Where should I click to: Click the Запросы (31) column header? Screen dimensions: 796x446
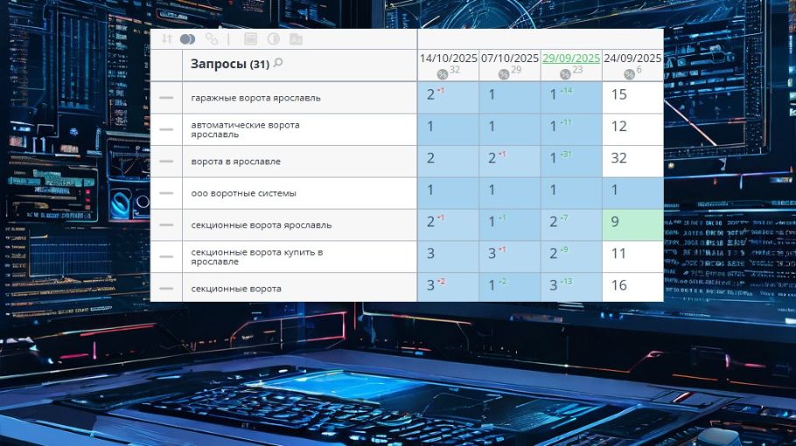click(230, 65)
